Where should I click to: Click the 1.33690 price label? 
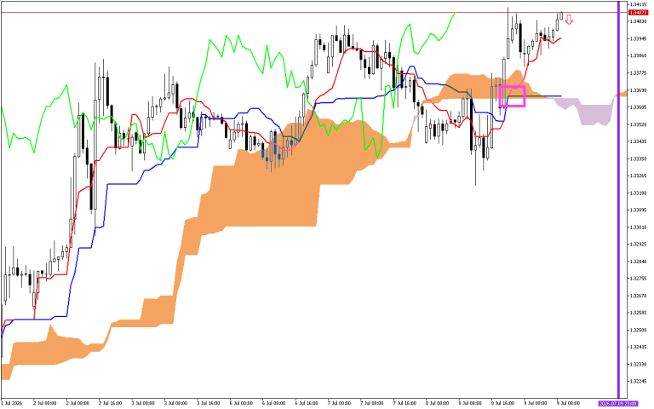[x=638, y=90]
